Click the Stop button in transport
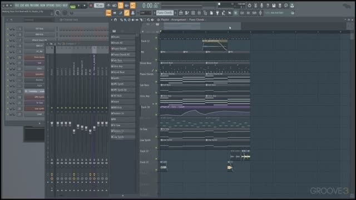 pyautogui.click(x=85, y=6)
